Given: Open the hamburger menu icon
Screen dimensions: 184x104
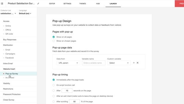Looking at the screenshot, I should [x=2, y=3].
